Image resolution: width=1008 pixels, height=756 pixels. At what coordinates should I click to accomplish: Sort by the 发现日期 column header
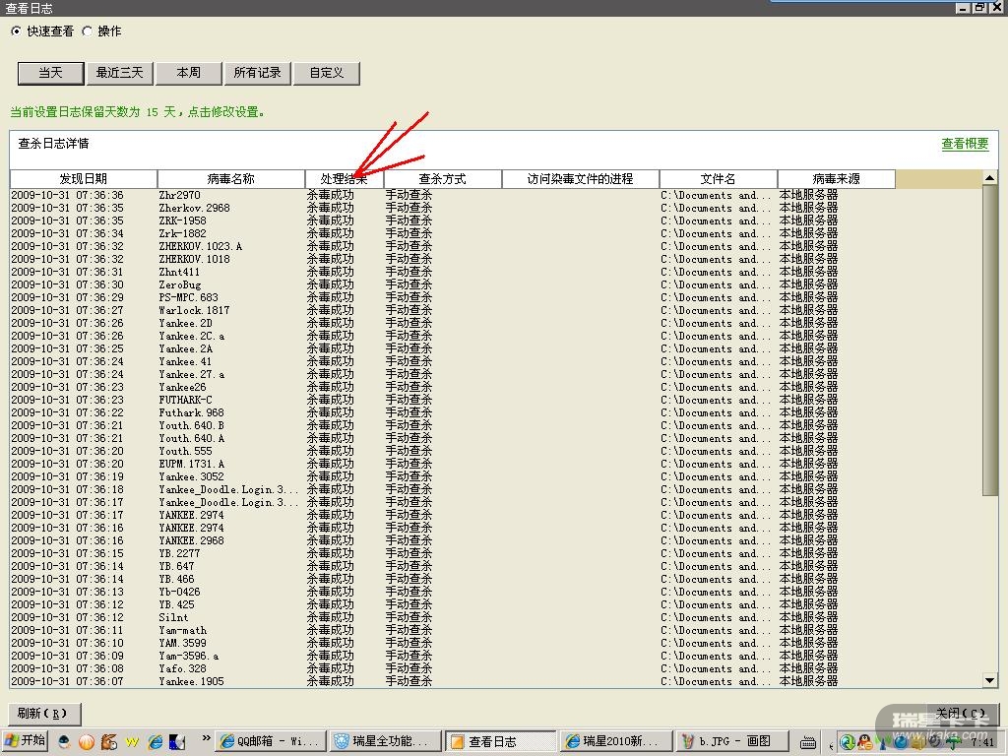[84, 179]
